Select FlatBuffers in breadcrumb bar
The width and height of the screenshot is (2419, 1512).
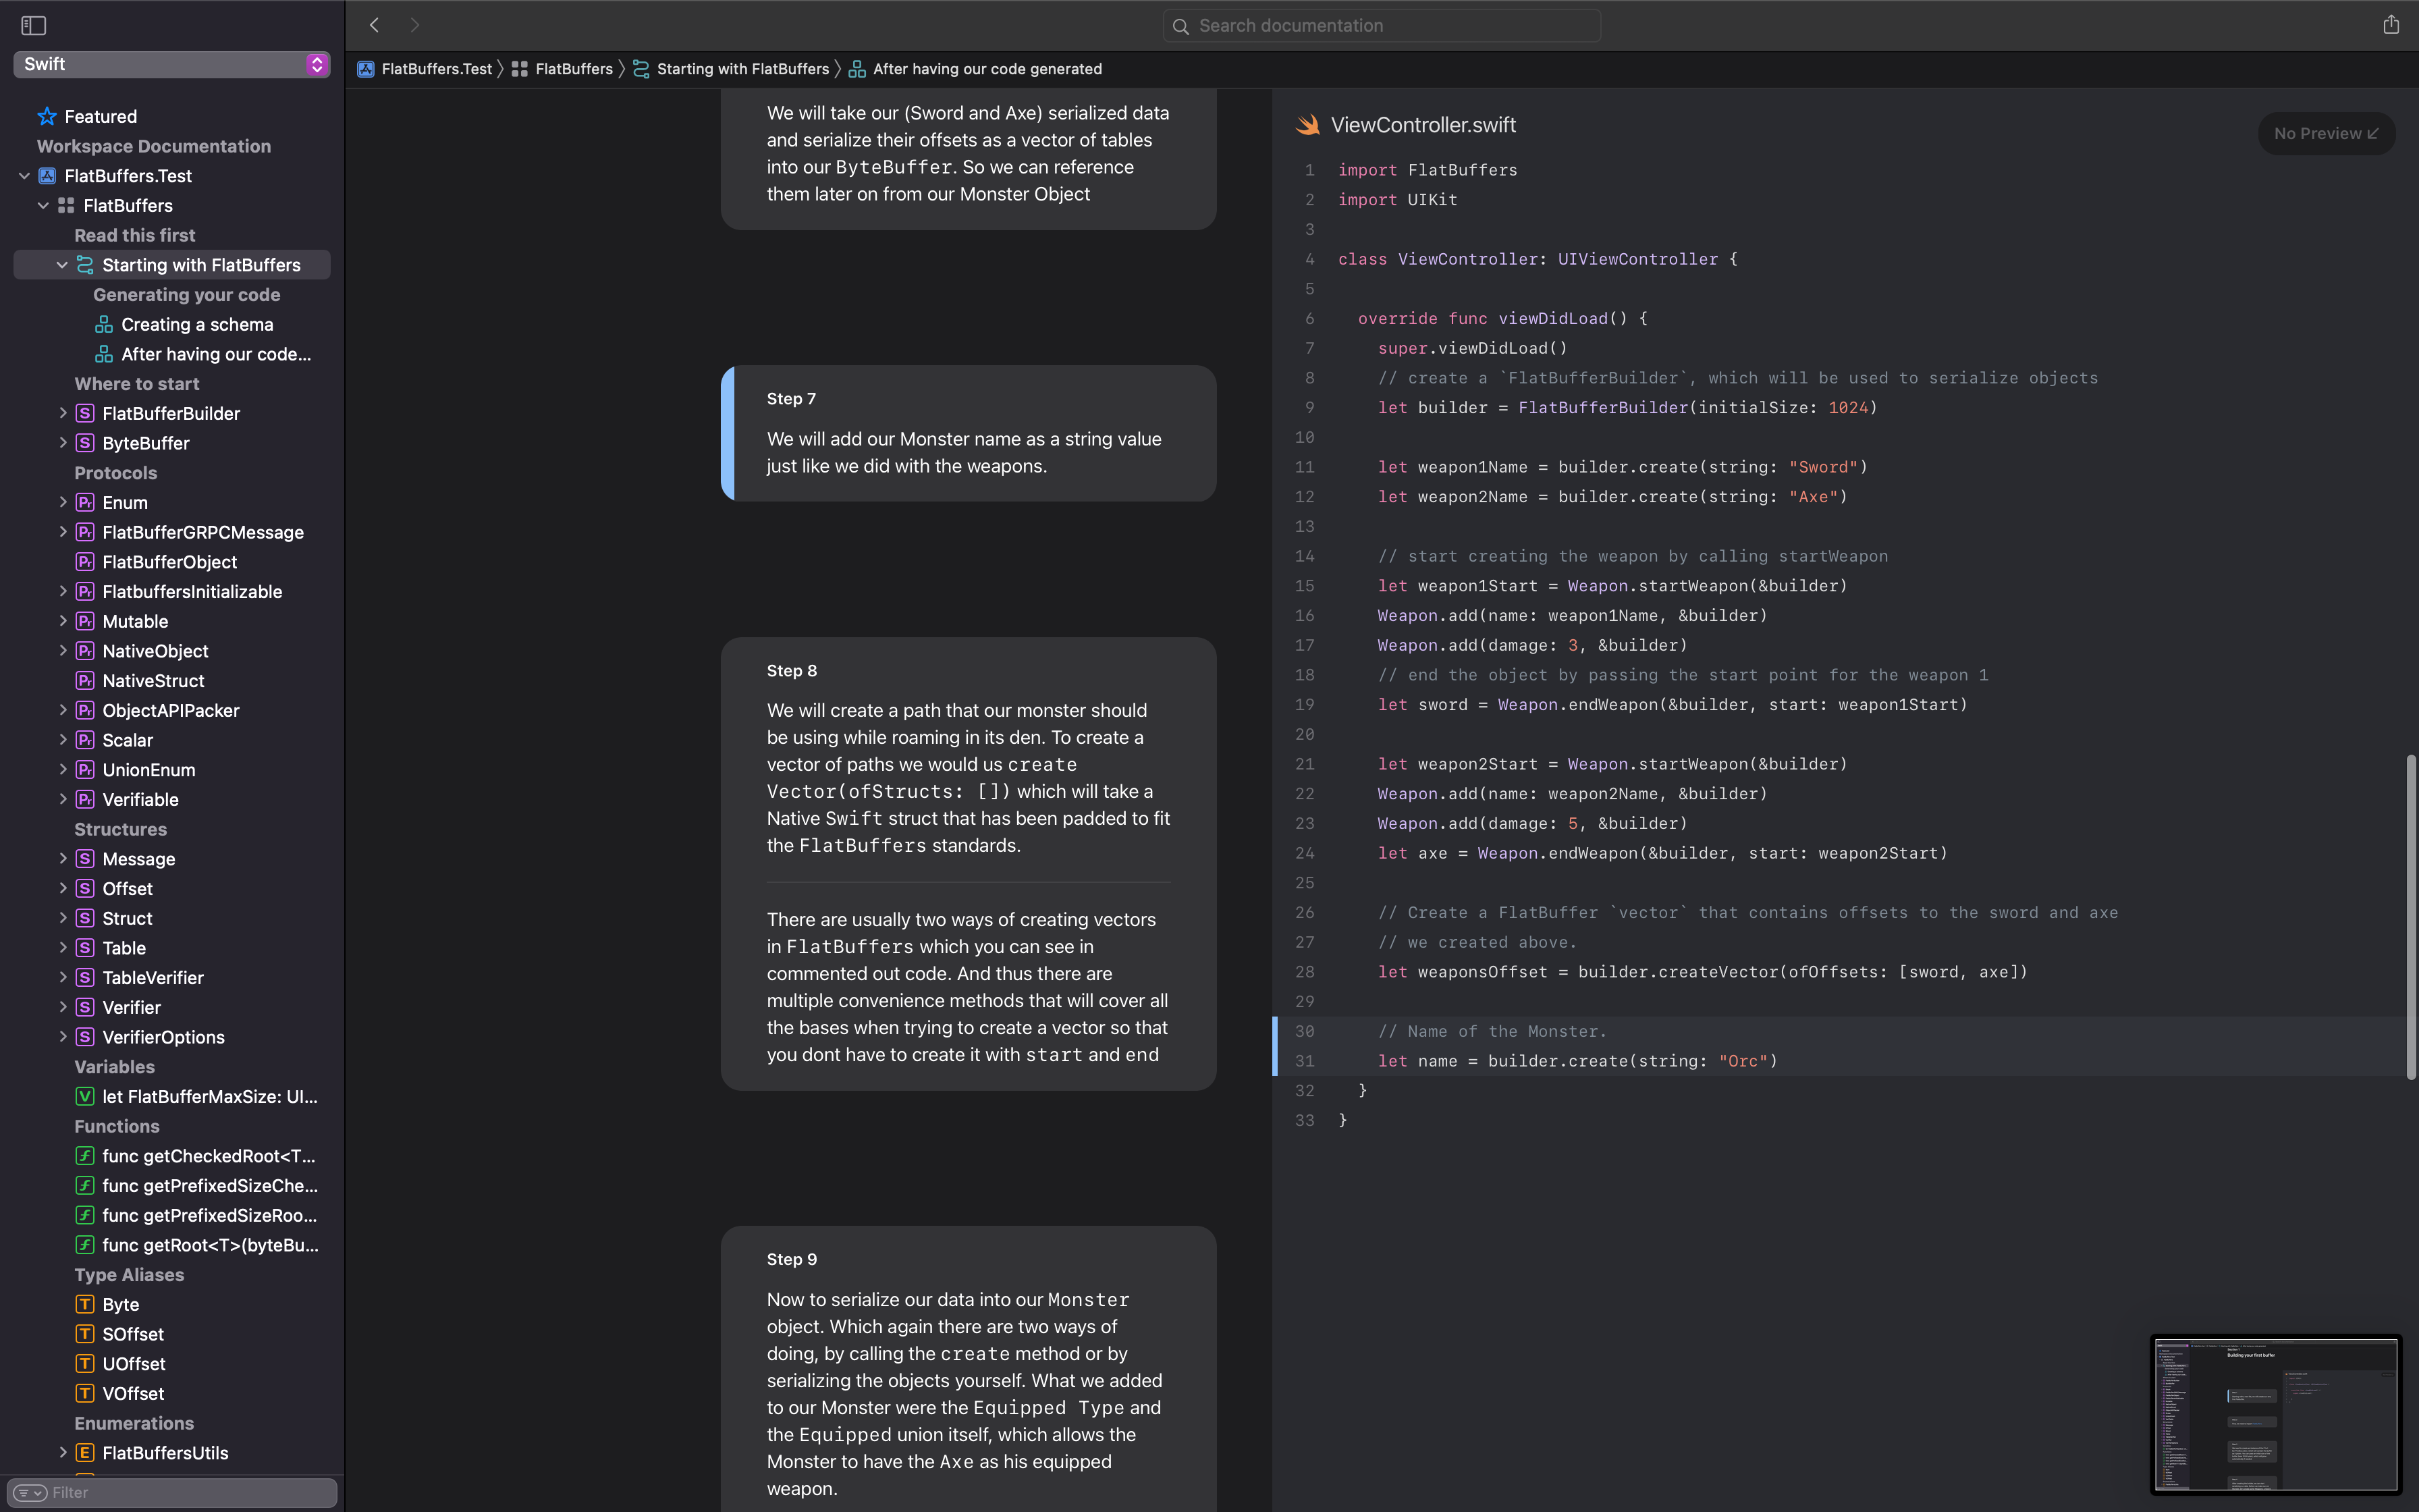(x=563, y=69)
